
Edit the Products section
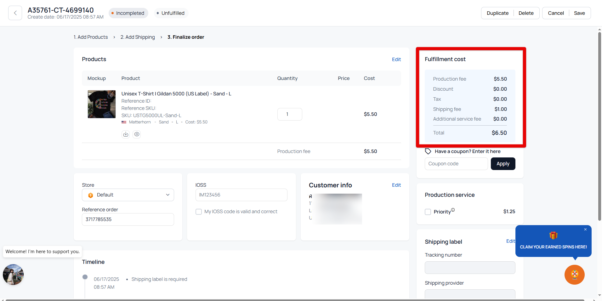pos(396,60)
